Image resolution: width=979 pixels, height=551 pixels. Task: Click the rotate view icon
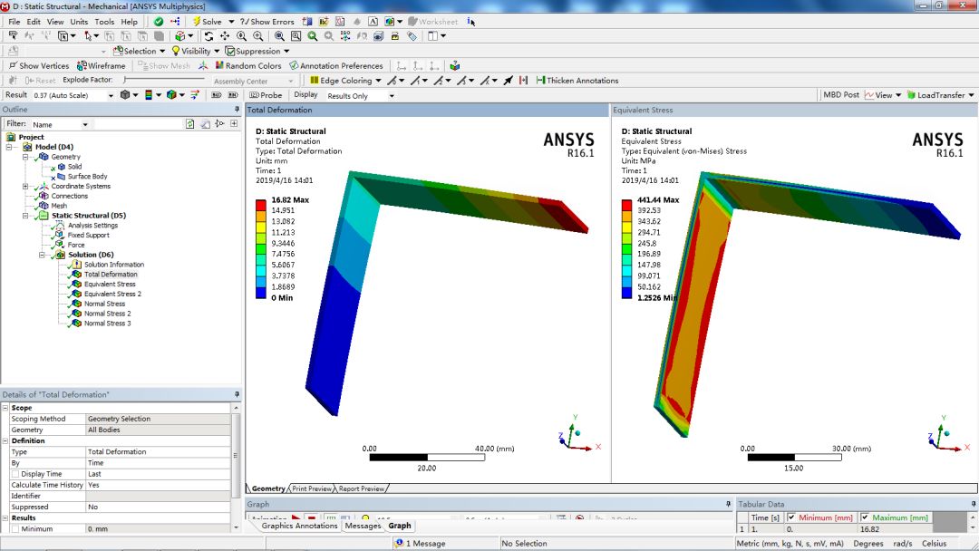coord(208,36)
